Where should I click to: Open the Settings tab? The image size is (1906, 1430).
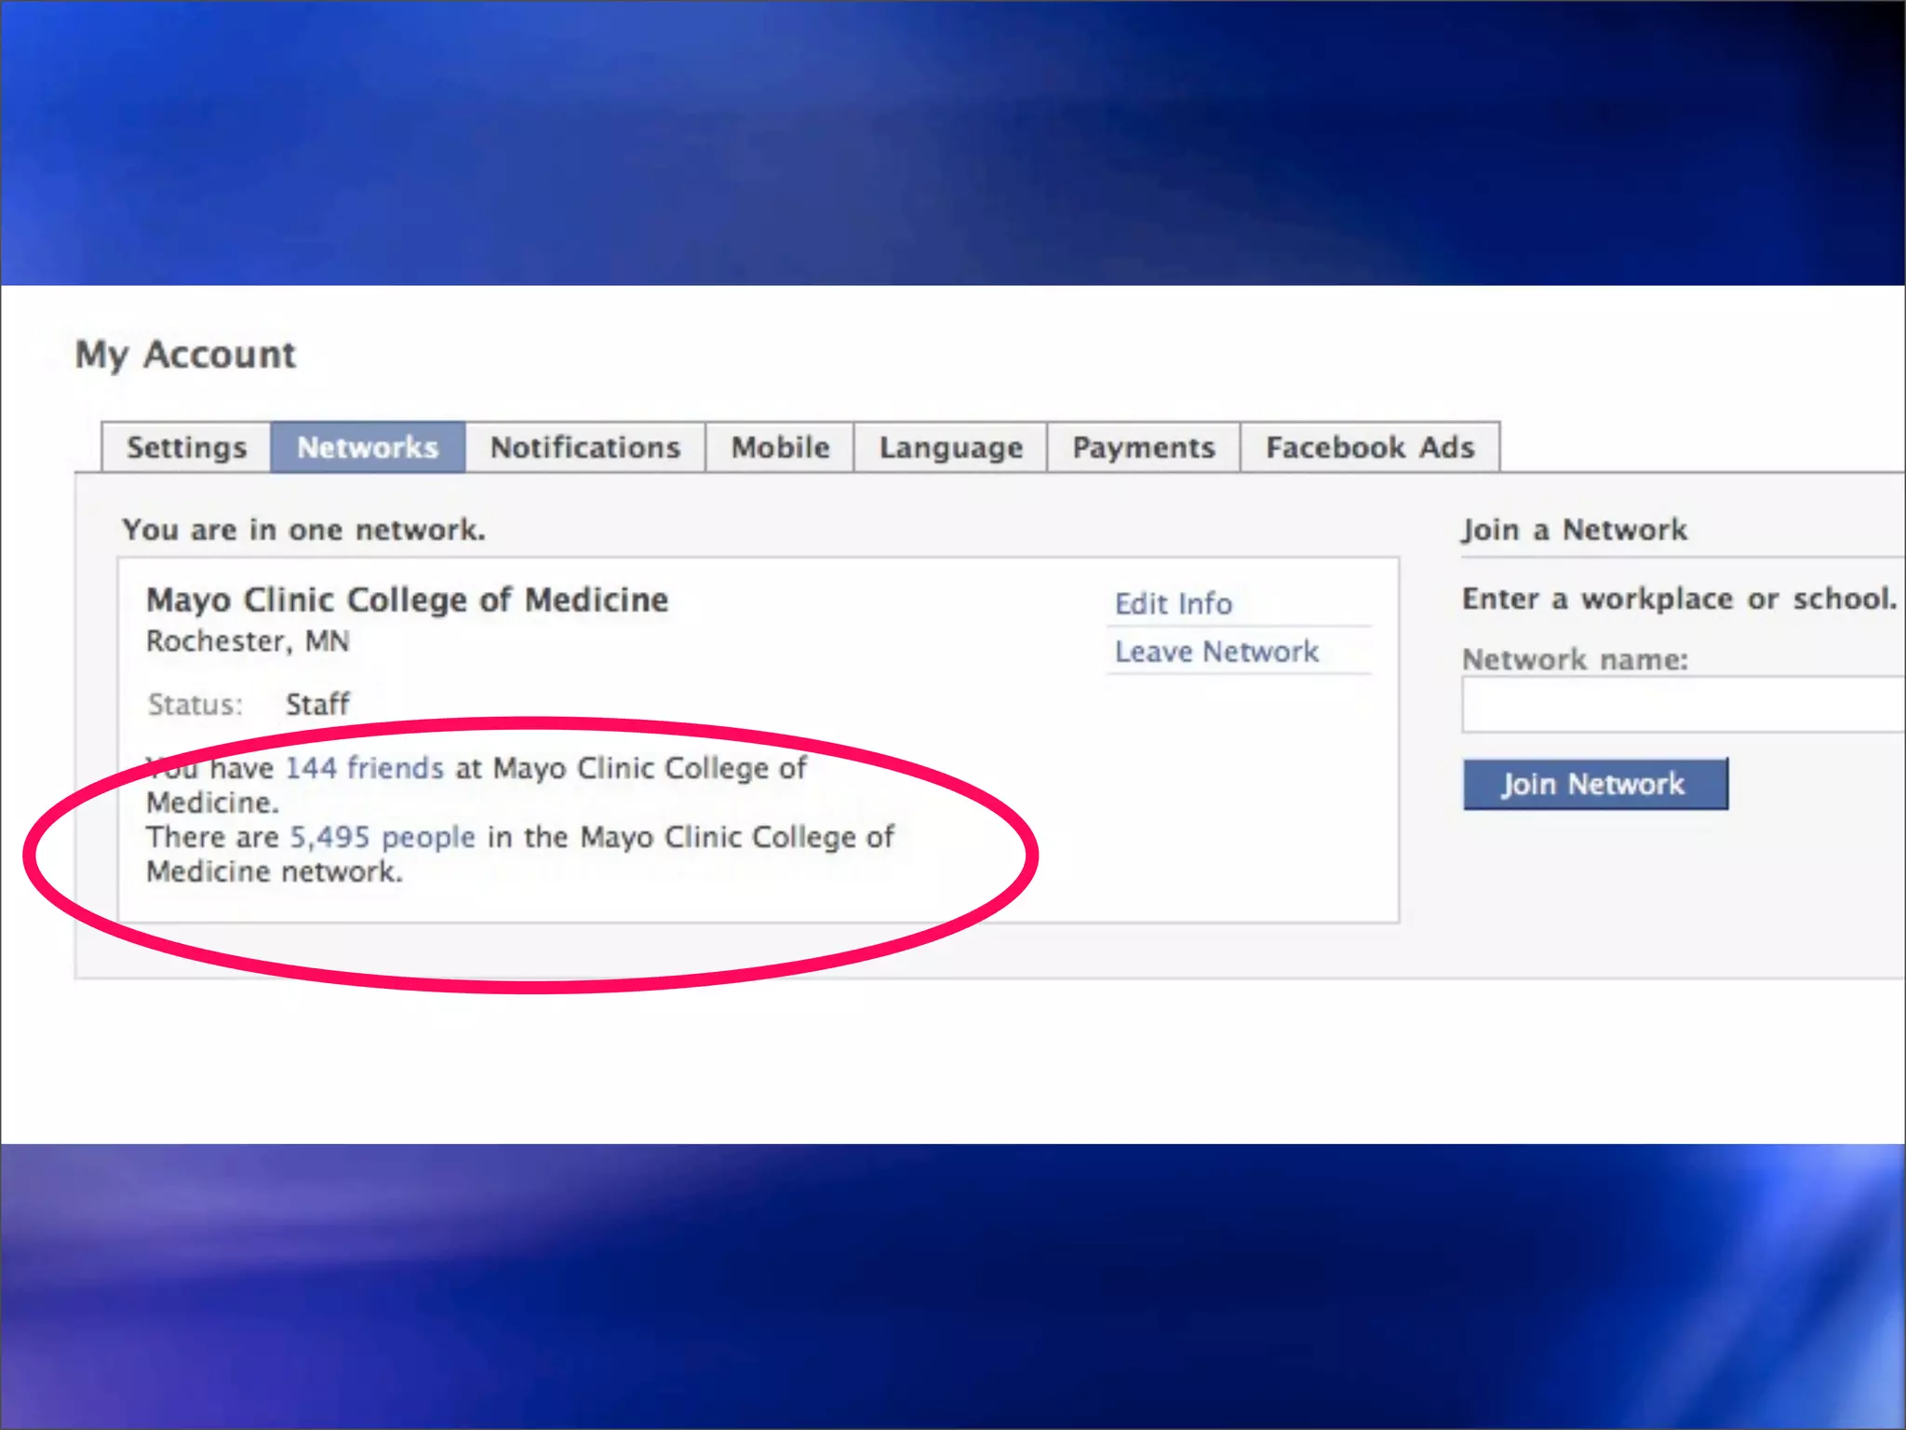[186, 448]
